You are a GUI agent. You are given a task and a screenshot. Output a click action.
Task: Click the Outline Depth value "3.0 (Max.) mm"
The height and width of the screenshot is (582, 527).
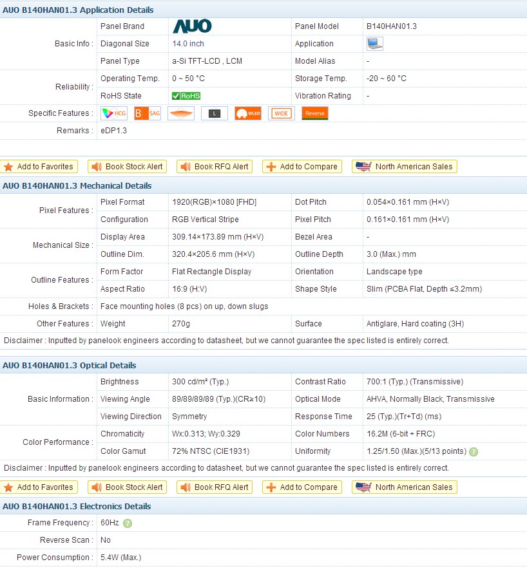point(391,255)
